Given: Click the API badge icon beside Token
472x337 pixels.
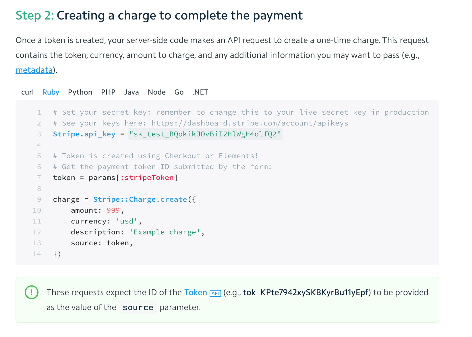Looking at the screenshot, I should pos(215,293).
